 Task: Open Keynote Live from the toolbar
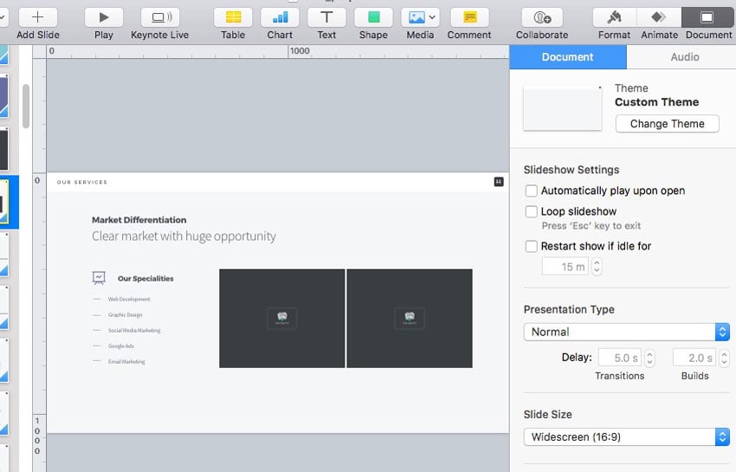[x=159, y=17]
